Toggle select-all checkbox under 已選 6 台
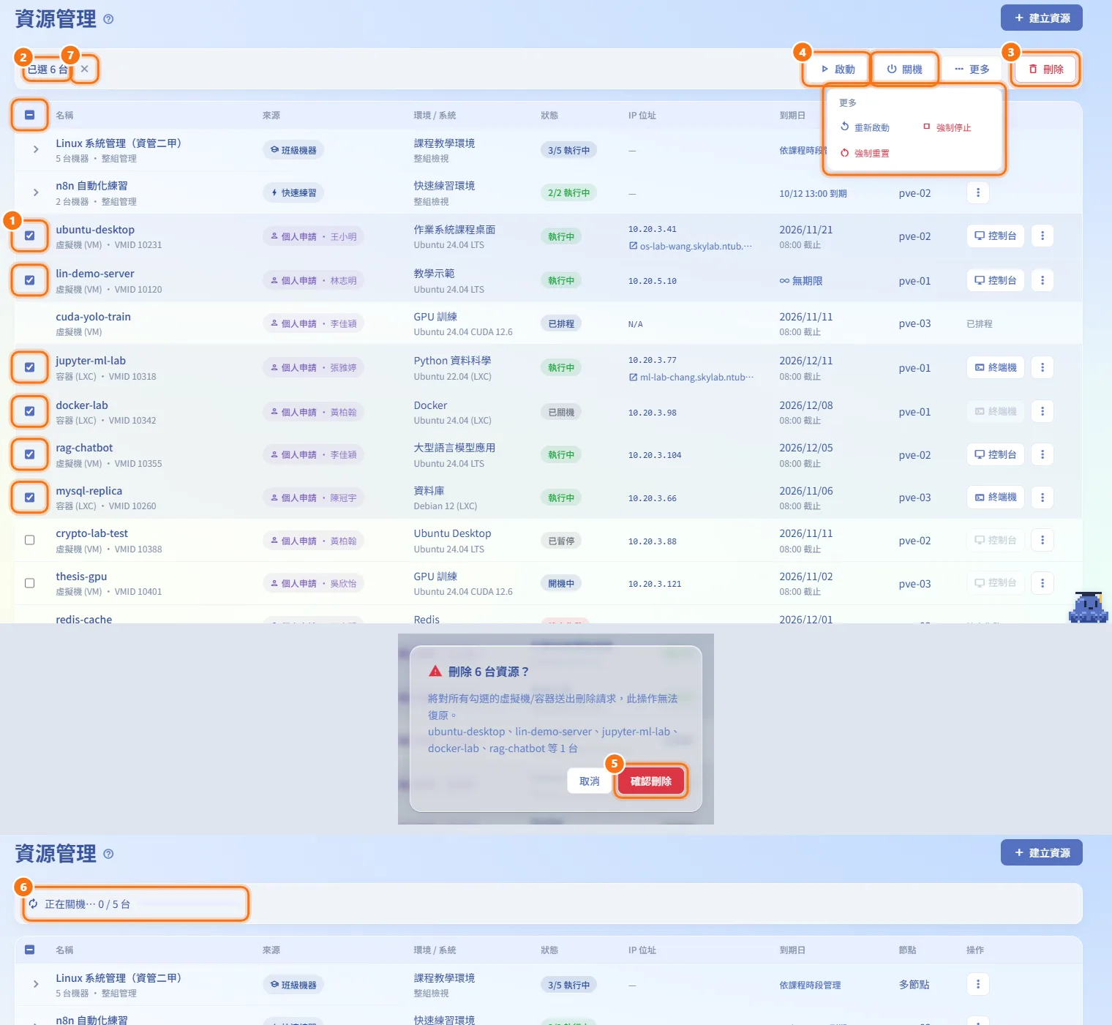 (x=29, y=115)
